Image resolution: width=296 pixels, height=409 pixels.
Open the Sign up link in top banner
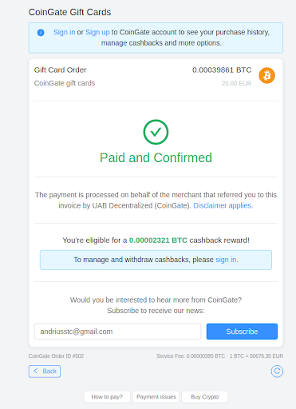[97, 32]
